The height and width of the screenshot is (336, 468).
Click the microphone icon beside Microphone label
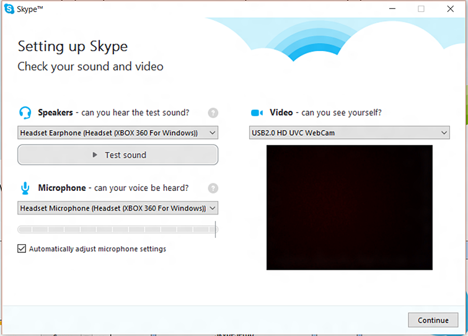point(25,188)
